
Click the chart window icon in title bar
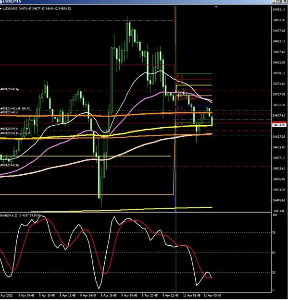pos(1,1)
